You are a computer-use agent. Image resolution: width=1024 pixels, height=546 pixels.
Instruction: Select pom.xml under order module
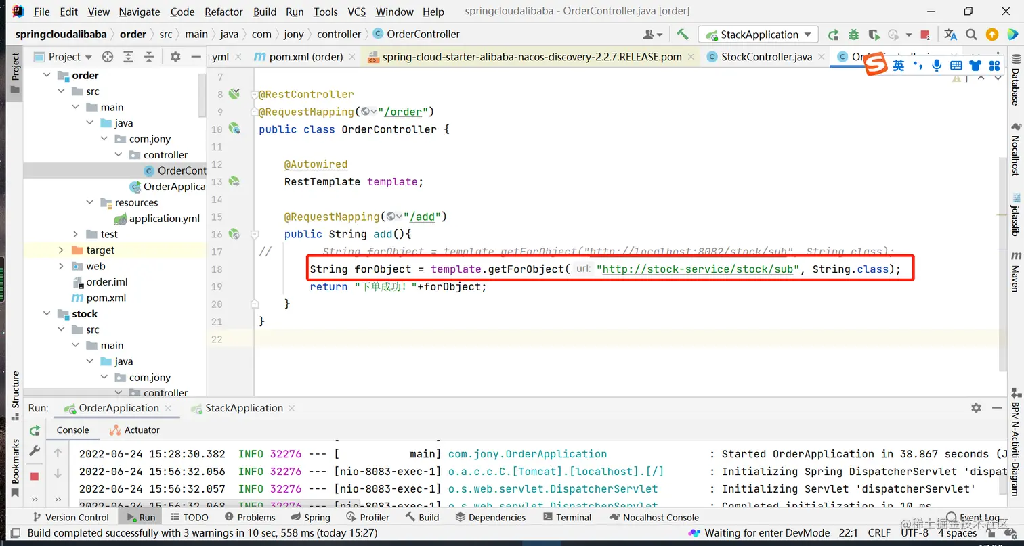click(99, 298)
